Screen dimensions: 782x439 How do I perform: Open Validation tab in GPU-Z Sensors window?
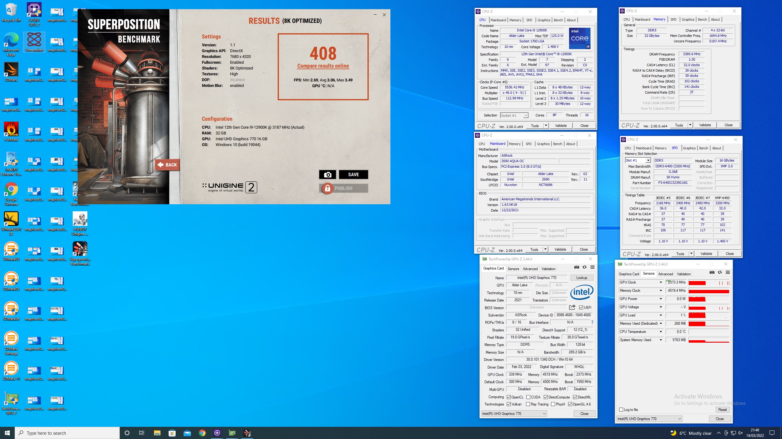point(684,274)
